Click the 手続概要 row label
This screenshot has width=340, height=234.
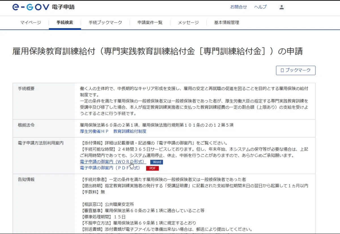pos(26,89)
